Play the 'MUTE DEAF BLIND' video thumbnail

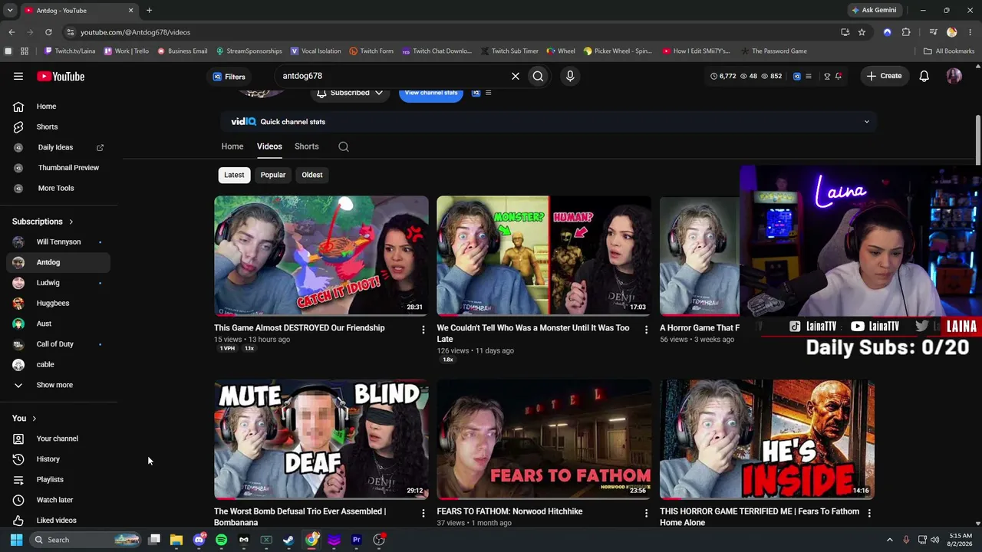(321, 439)
